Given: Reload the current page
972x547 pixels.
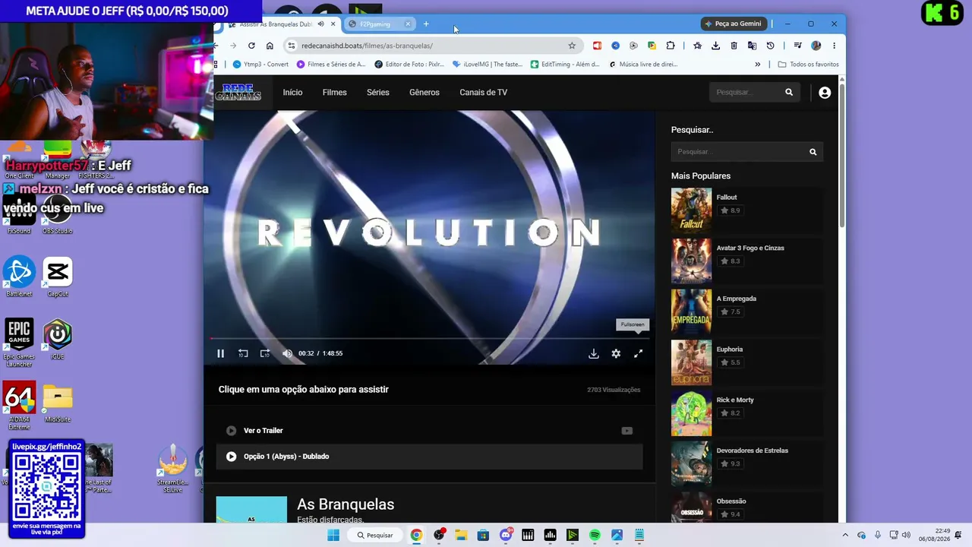Looking at the screenshot, I should [x=251, y=46].
